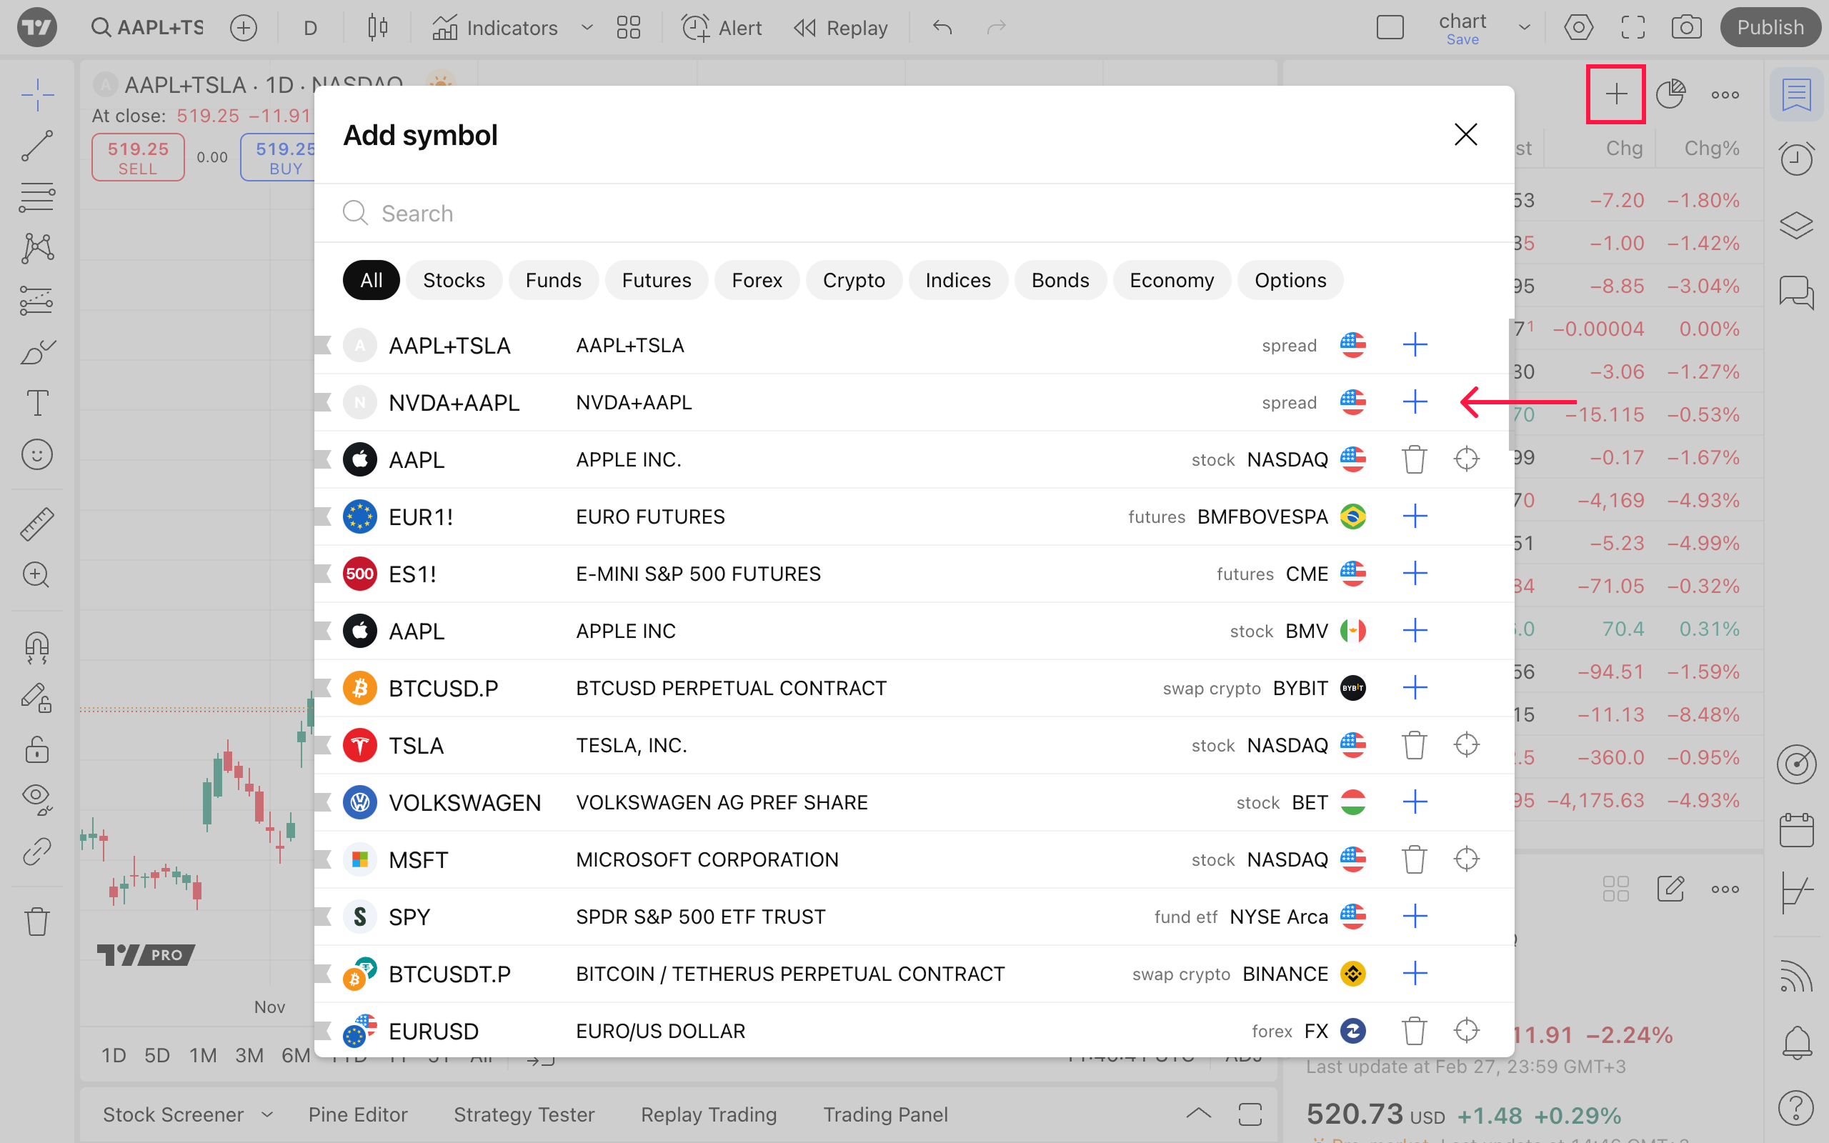Filter symbols by the Crypto tab
The width and height of the screenshot is (1829, 1143).
pos(853,281)
